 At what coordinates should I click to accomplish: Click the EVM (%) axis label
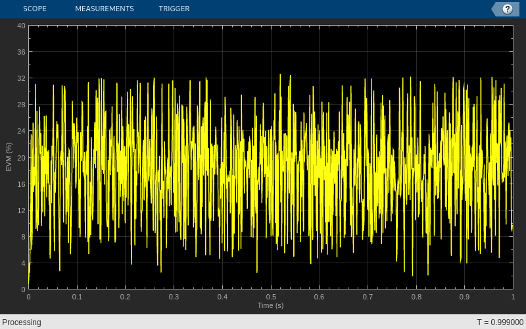point(9,157)
